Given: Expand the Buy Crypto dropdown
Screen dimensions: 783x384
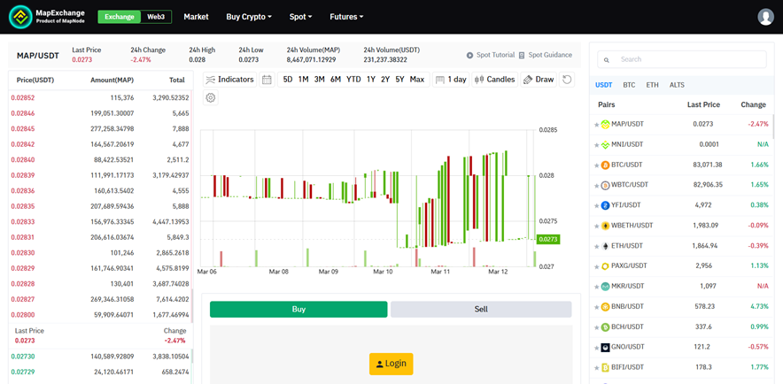Looking at the screenshot, I should [x=249, y=17].
